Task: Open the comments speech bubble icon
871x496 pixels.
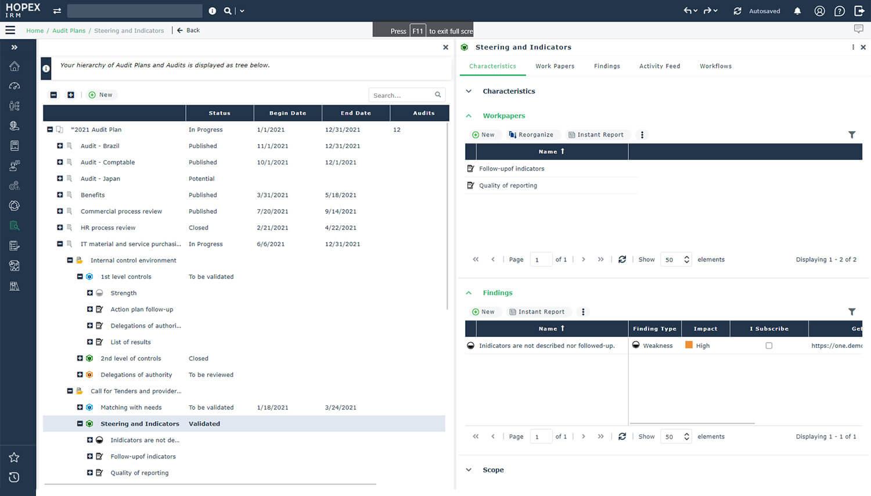Action: [x=859, y=29]
